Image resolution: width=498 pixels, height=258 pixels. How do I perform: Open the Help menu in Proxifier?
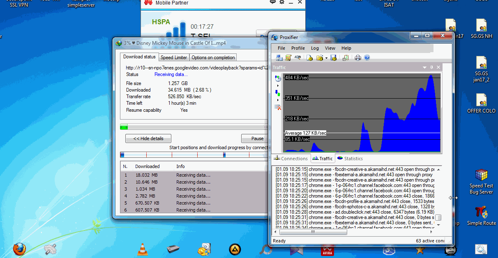(346, 48)
